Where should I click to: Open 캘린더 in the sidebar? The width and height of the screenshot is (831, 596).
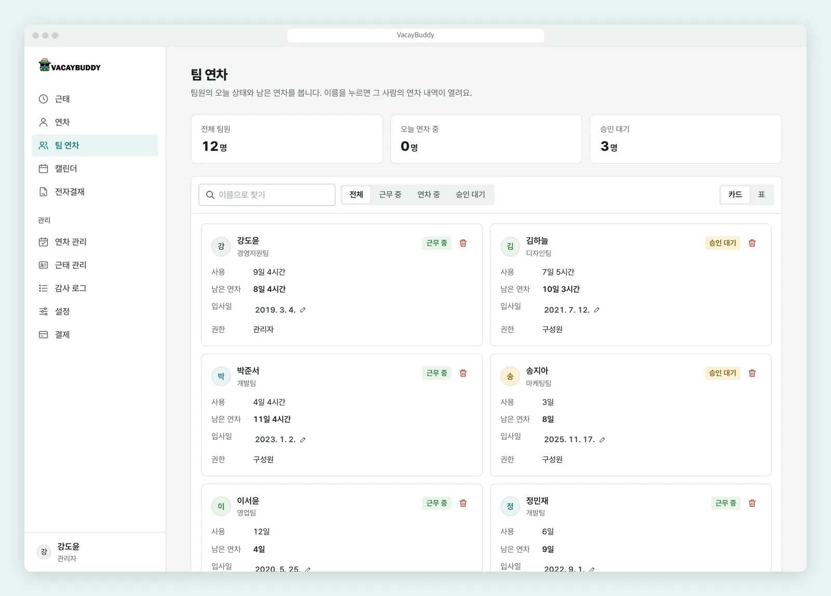pos(95,168)
